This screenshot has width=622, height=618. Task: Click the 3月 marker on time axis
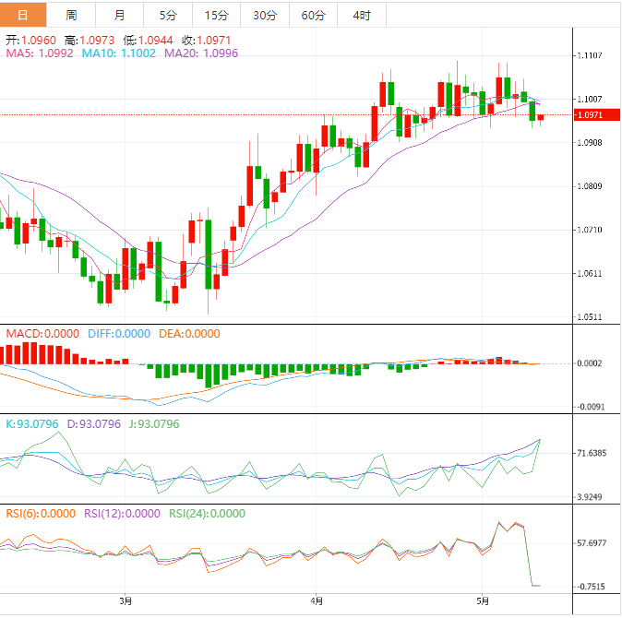point(126,600)
